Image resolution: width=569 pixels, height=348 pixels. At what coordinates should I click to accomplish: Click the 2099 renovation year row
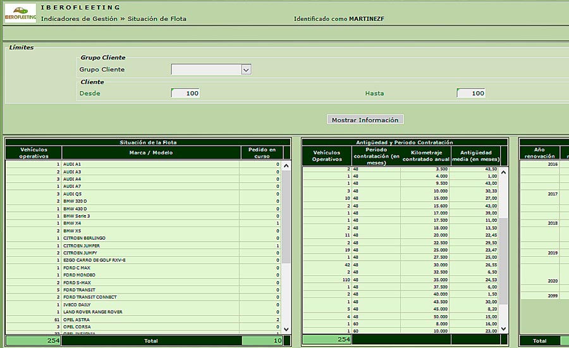tap(540, 295)
